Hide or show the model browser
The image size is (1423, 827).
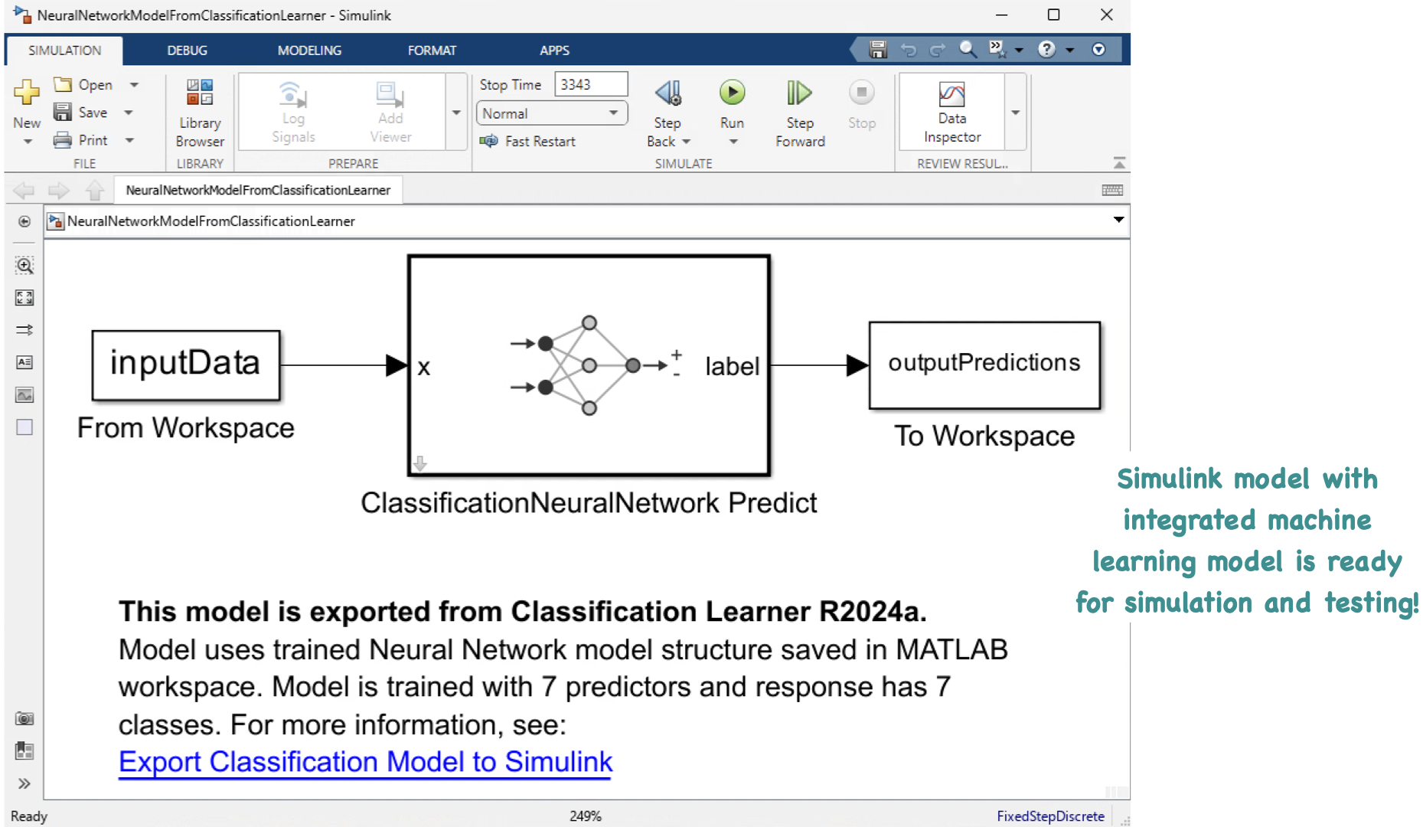[x=24, y=783]
